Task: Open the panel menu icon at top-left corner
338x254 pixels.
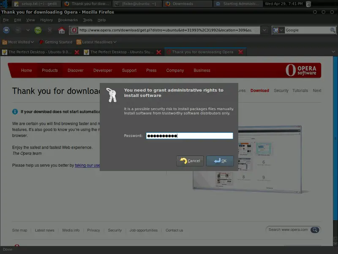Action: (x=4, y=4)
